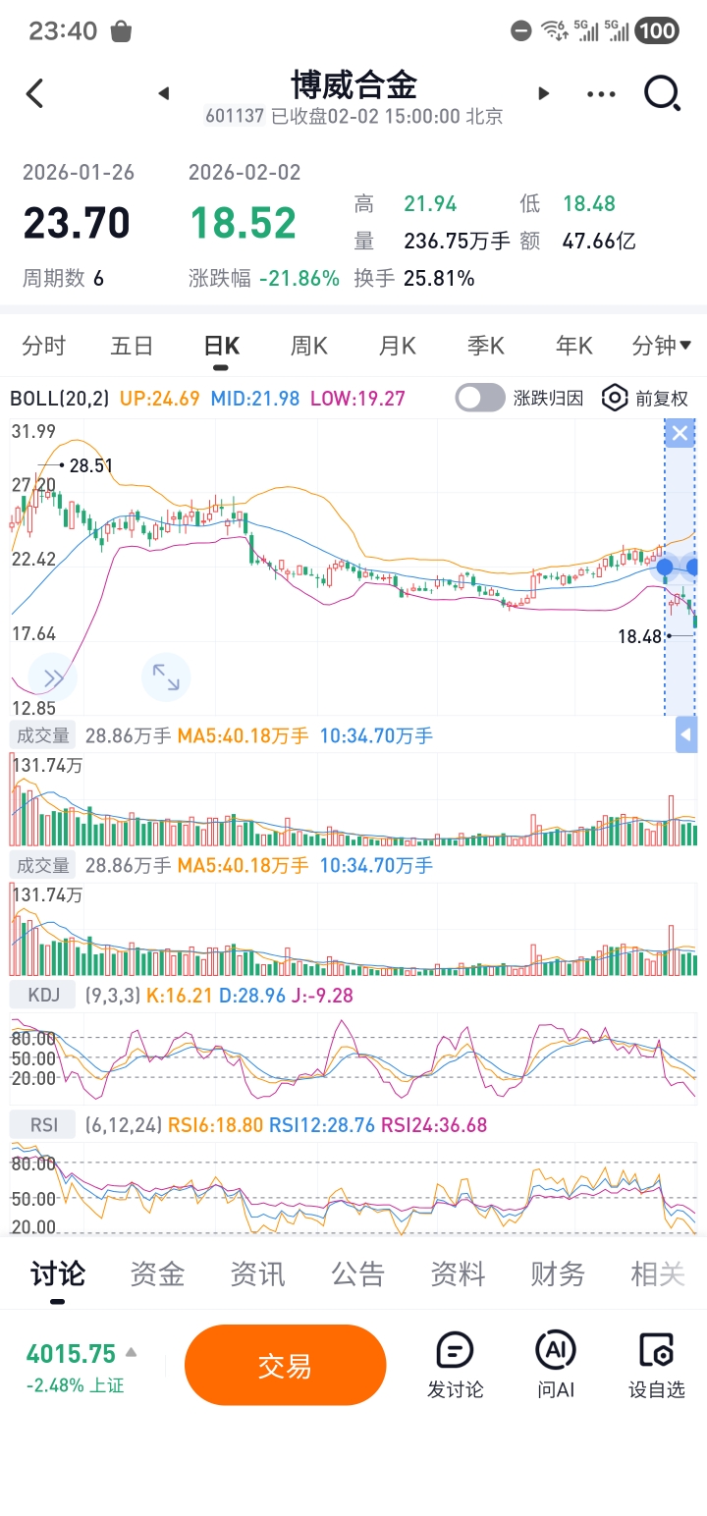Tap the fullscreen expand chart icon
The height and width of the screenshot is (1516, 707).
[166, 677]
